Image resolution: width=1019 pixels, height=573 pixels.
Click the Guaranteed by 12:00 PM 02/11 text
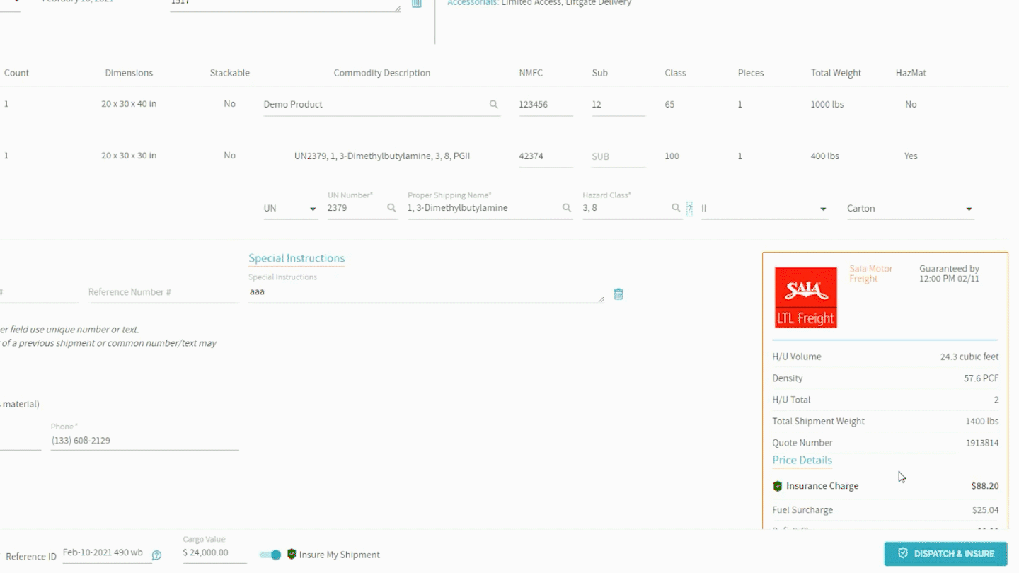coord(949,274)
